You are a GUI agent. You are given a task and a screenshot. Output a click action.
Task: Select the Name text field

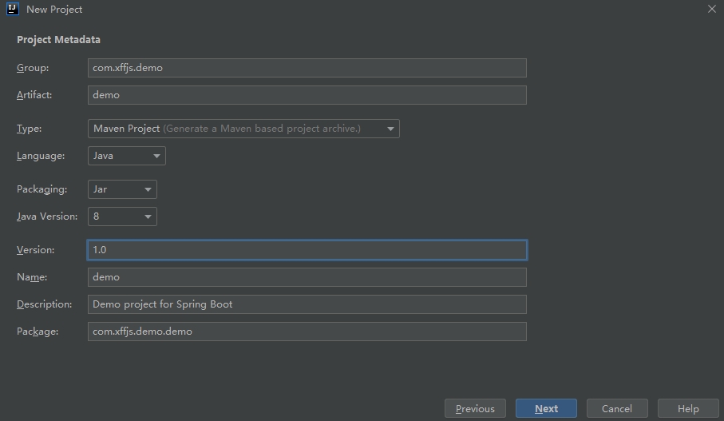(307, 277)
